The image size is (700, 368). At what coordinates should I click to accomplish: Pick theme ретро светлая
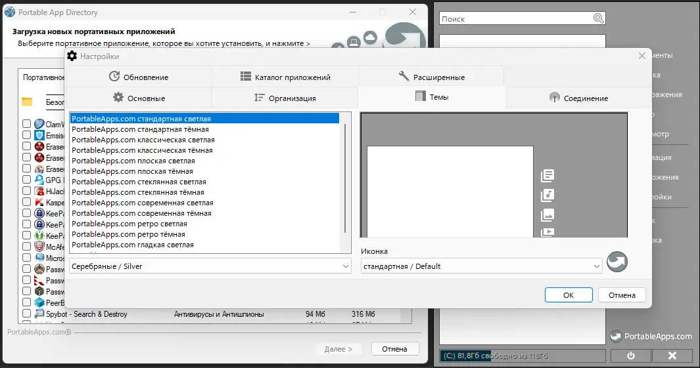(x=204, y=223)
